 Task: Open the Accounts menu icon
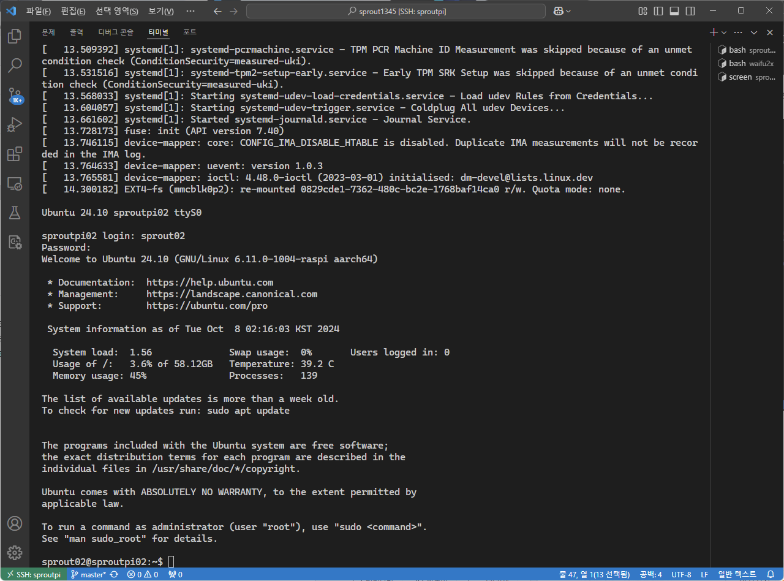[15, 524]
